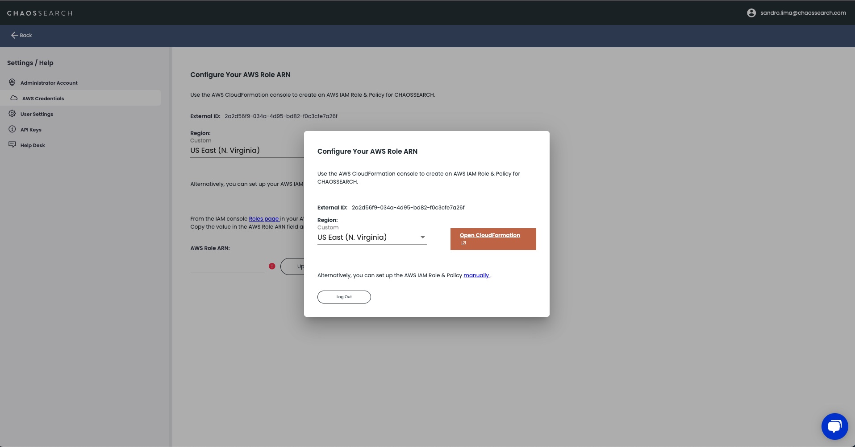This screenshot has width=855, height=447.
Task: Click the Administrator Account shield icon
Action: (12, 82)
